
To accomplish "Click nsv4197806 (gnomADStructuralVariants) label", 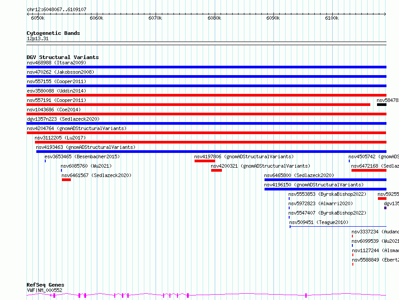I will click(x=244, y=156).
